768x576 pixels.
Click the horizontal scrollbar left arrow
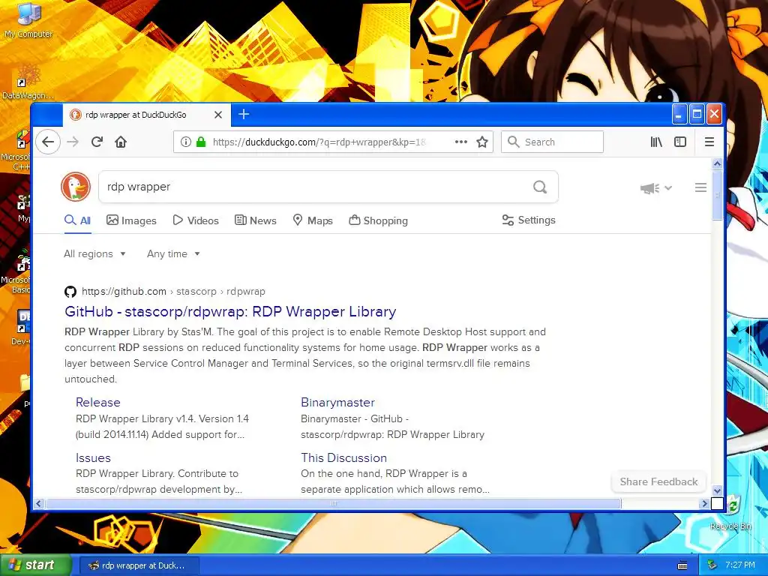click(39, 503)
